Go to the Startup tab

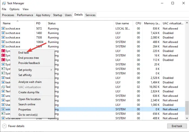(58, 15)
